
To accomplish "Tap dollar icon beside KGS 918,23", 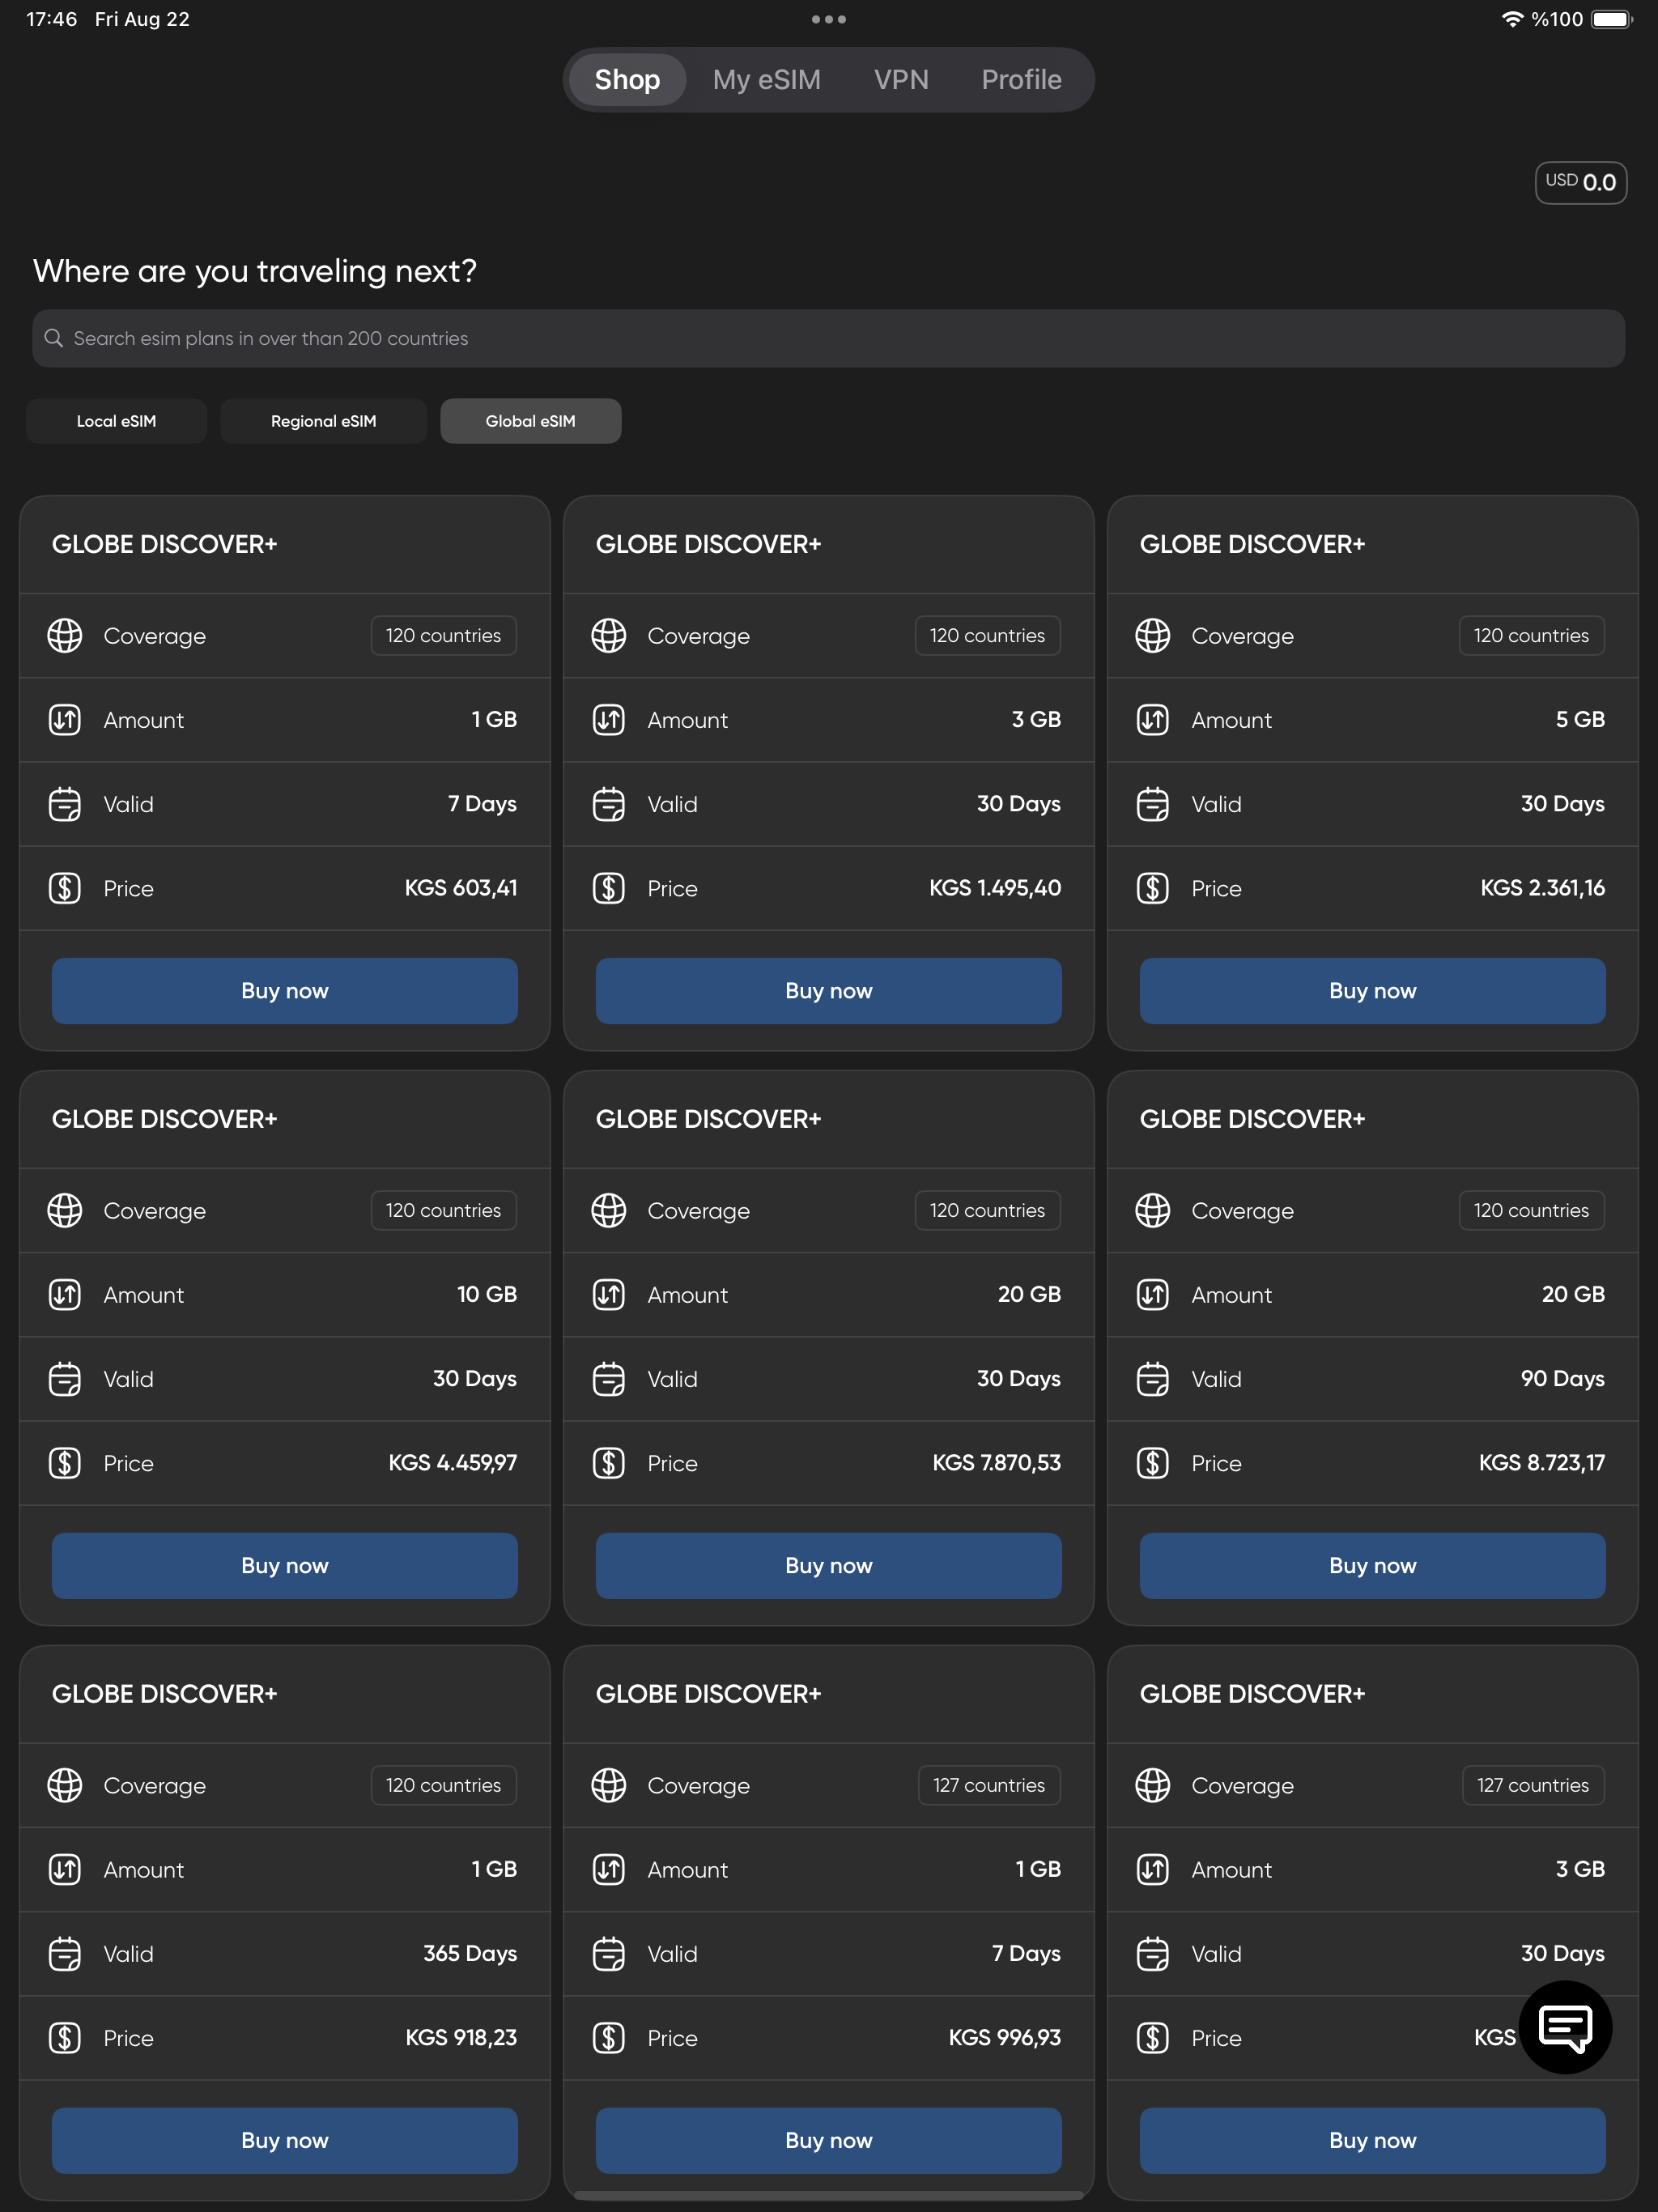I will point(65,2037).
